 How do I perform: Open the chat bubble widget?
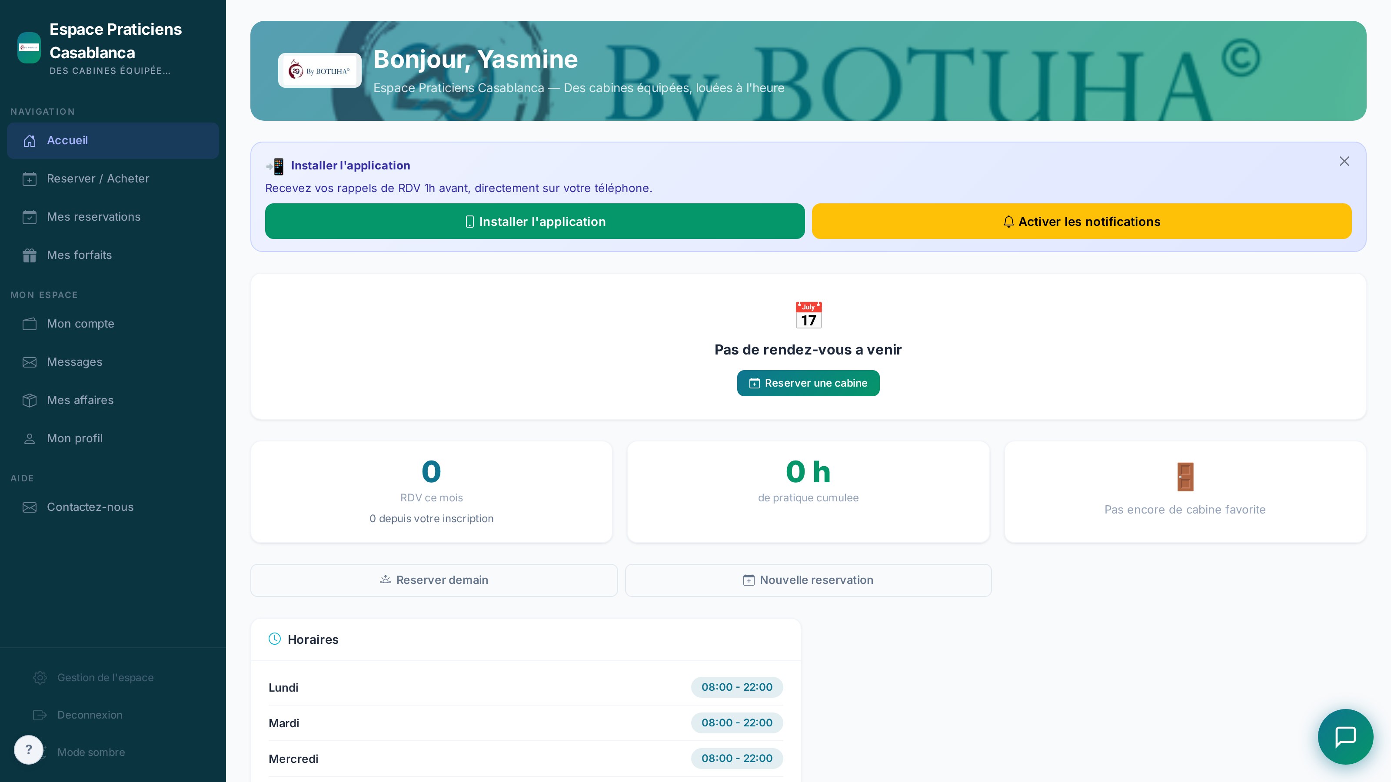click(1345, 737)
